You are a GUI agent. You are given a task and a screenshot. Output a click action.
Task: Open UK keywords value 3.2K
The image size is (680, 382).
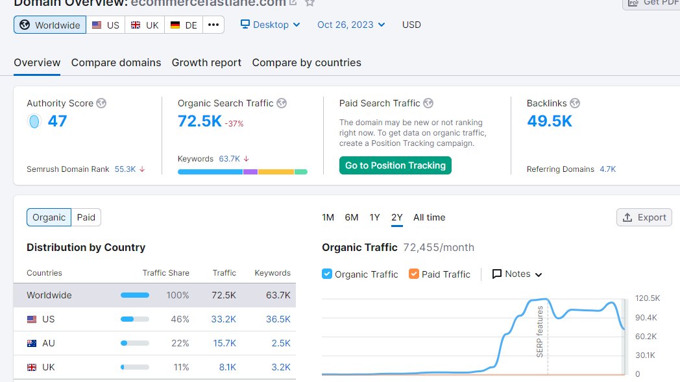coord(281,367)
